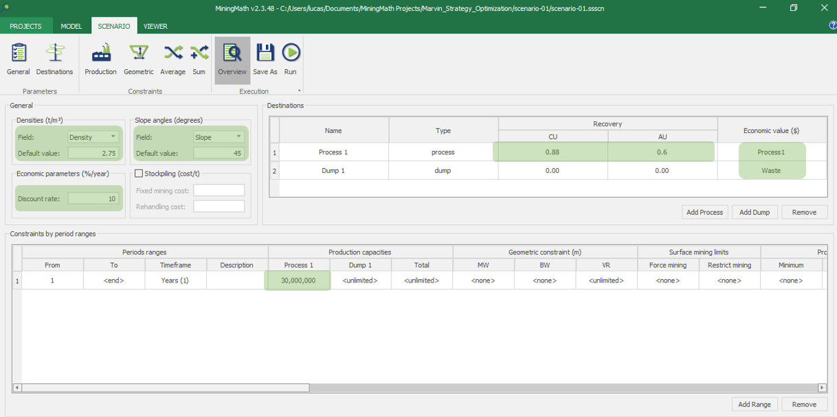Run the scenario with Run icon

[x=291, y=58]
